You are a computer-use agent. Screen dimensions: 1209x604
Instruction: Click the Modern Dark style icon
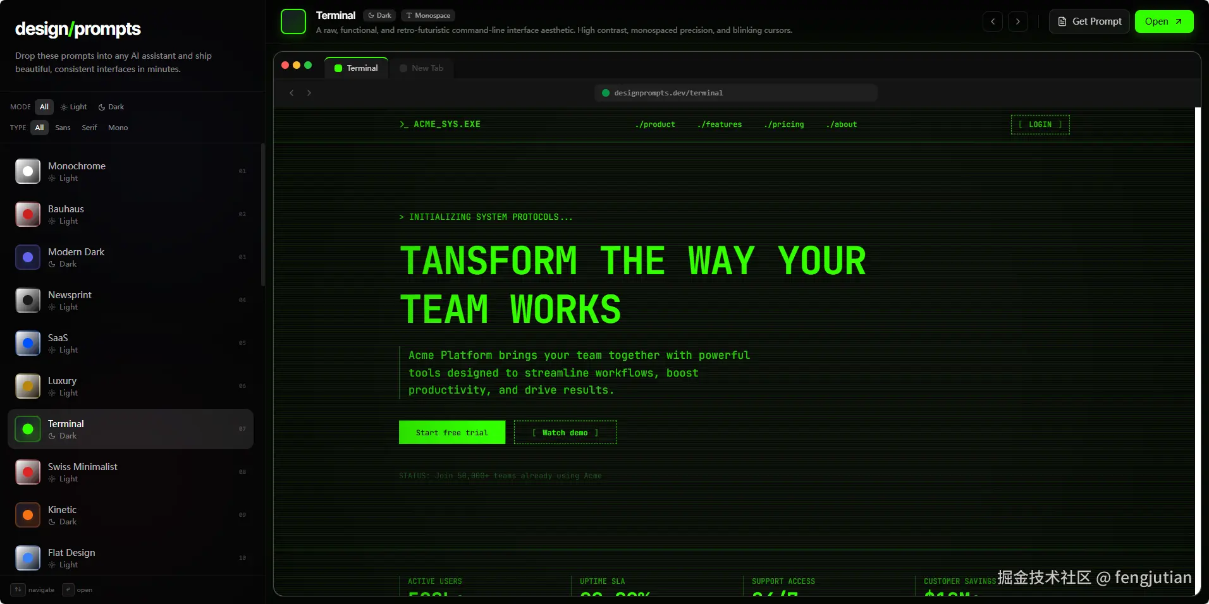28,257
